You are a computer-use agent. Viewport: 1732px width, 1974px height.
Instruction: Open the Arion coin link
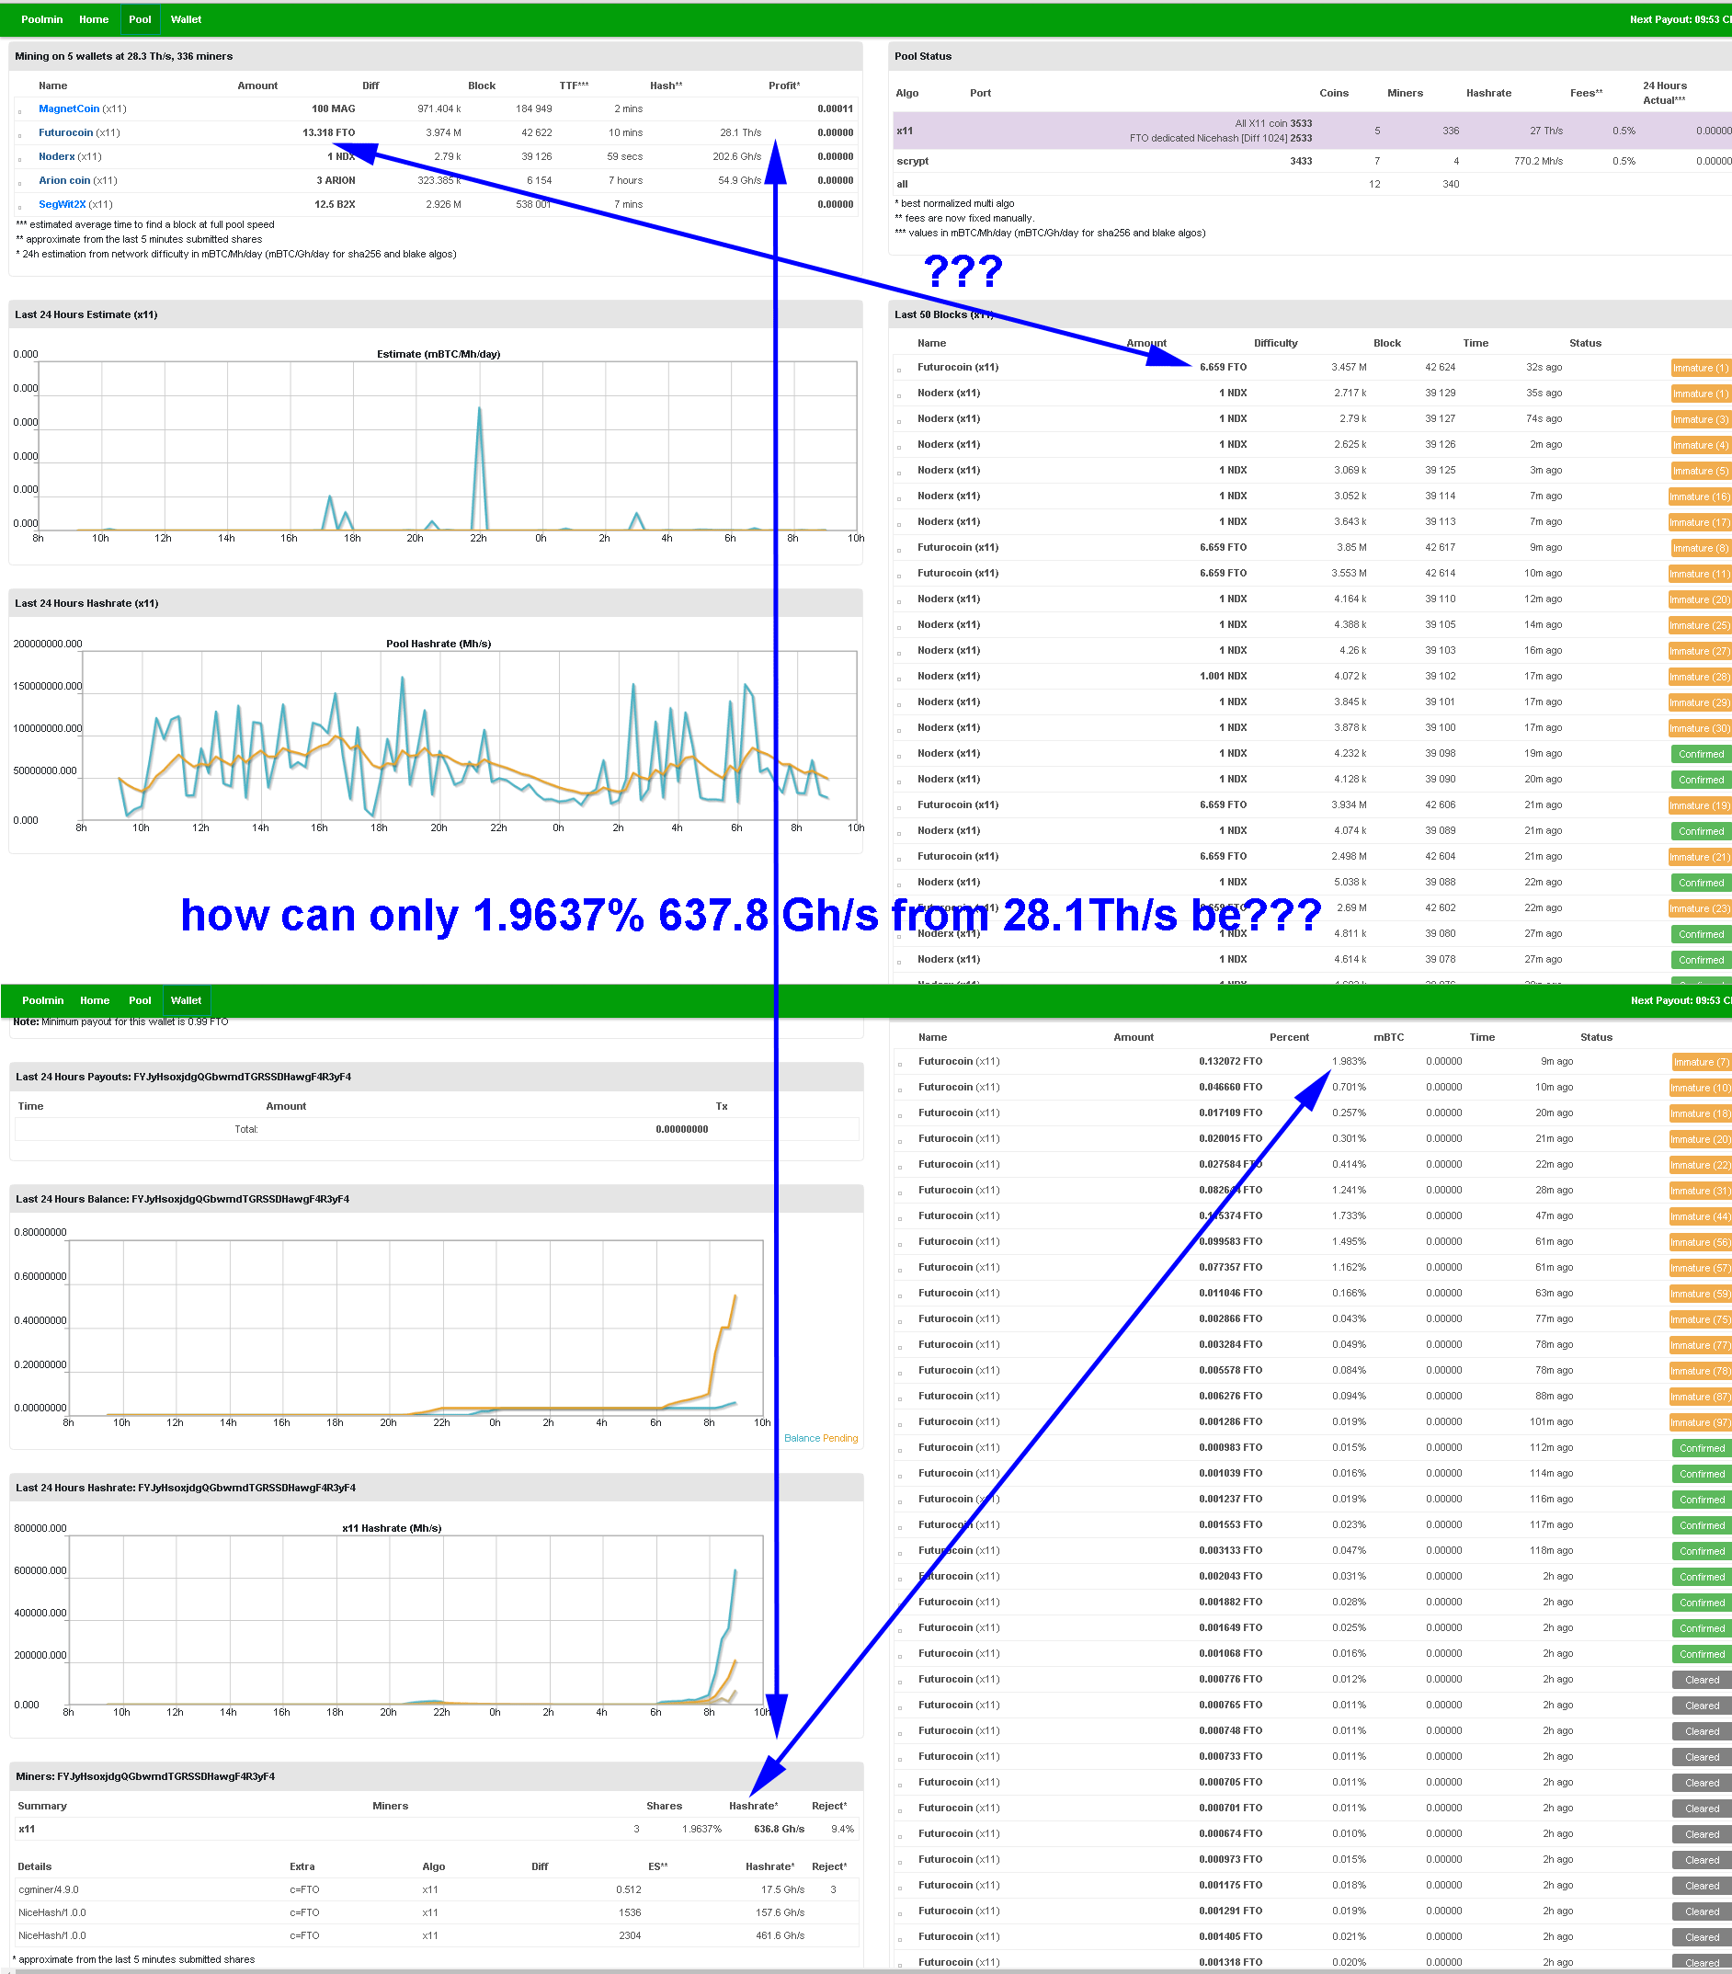click(x=63, y=180)
